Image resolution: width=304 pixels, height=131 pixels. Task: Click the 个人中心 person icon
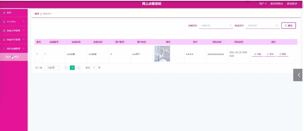[4, 22]
